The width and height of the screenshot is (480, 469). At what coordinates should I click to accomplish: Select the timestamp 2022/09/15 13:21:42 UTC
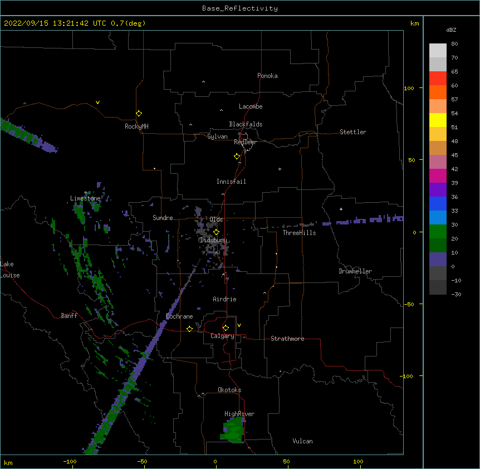55,23
